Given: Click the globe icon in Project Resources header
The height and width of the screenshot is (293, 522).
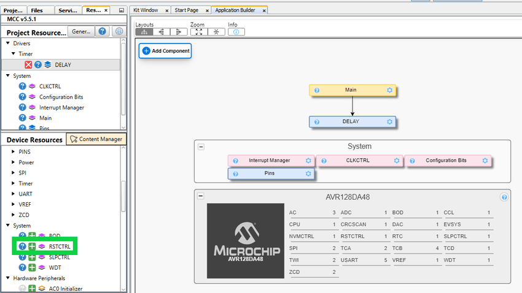Looking at the screenshot, I should (119, 32).
